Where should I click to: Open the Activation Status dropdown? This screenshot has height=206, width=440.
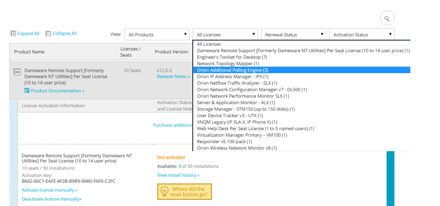[x=362, y=34]
